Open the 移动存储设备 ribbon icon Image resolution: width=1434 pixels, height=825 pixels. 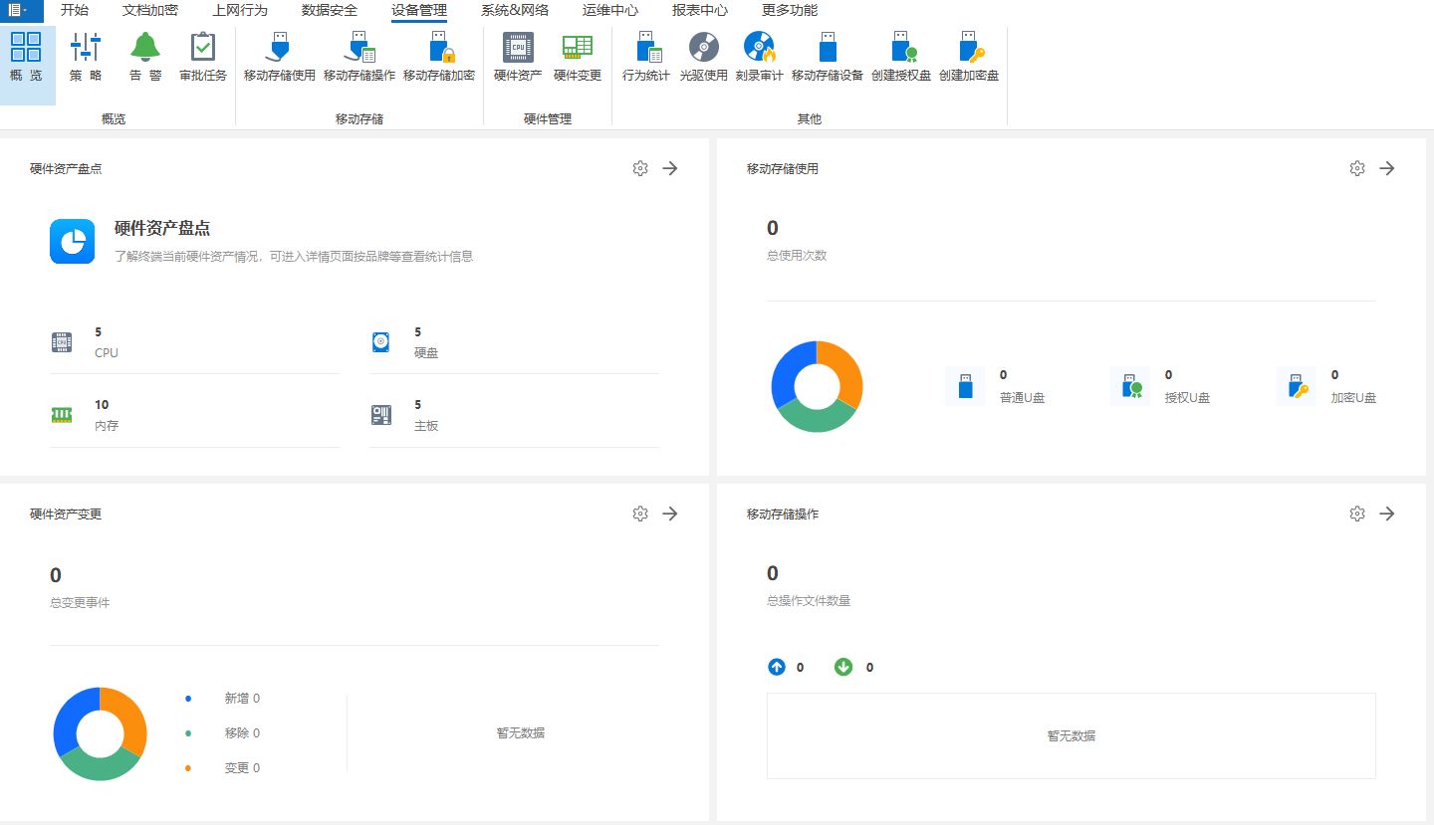point(828,47)
